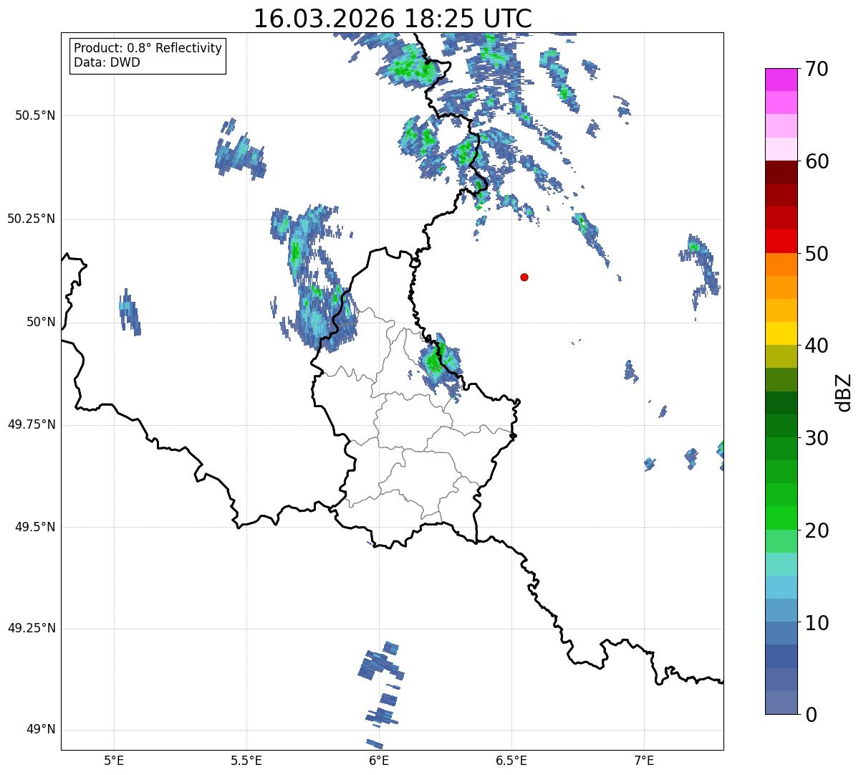Click the 50.25°N latitude label
This screenshot has width=861, height=775.
pos(31,219)
